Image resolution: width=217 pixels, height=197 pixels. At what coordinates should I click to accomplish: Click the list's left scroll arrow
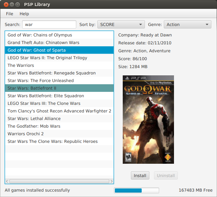pos(7,181)
